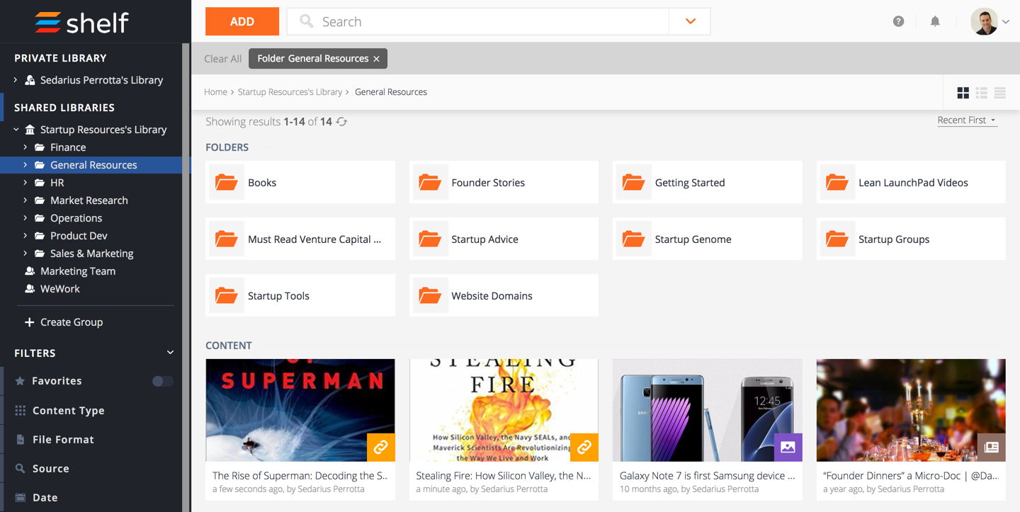Viewport: 1020px width, 512px height.
Task: Click the Founder Stories folder icon
Action: (x=429, y=182)
